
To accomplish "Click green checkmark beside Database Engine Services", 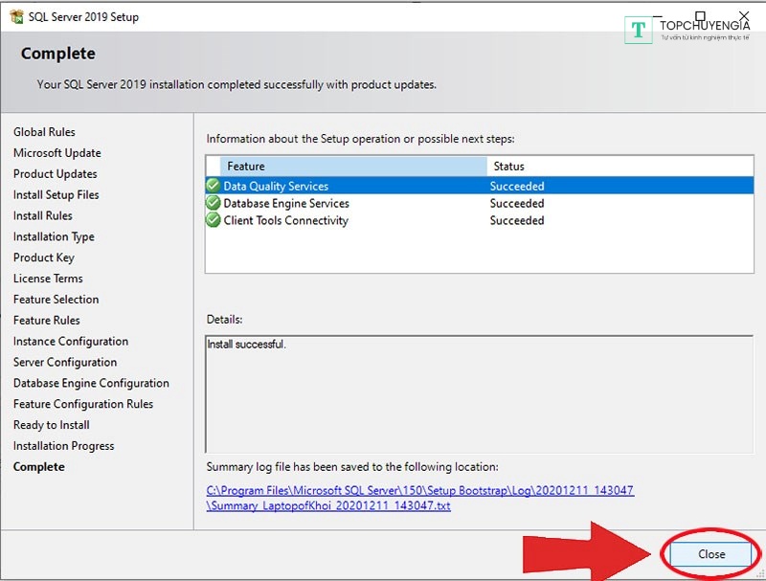I will [213, 203].
